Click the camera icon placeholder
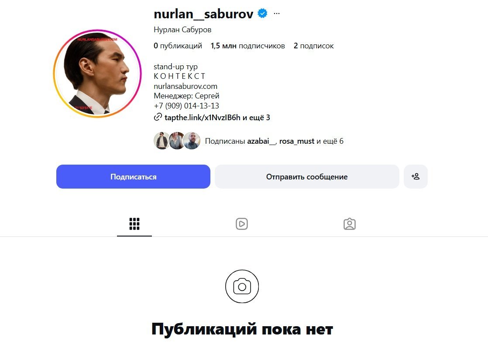 pos(242,286)
